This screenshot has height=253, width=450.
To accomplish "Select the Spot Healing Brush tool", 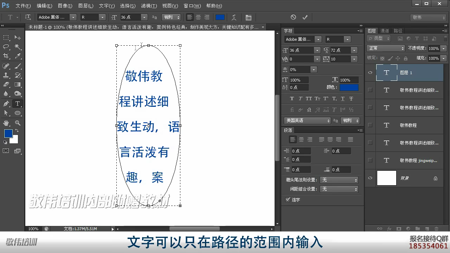I will click(6, 66).
